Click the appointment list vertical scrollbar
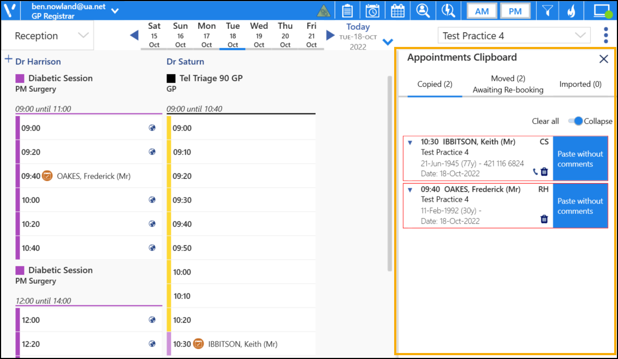Screen dimensions: 618x359 (x=389, y=173)
